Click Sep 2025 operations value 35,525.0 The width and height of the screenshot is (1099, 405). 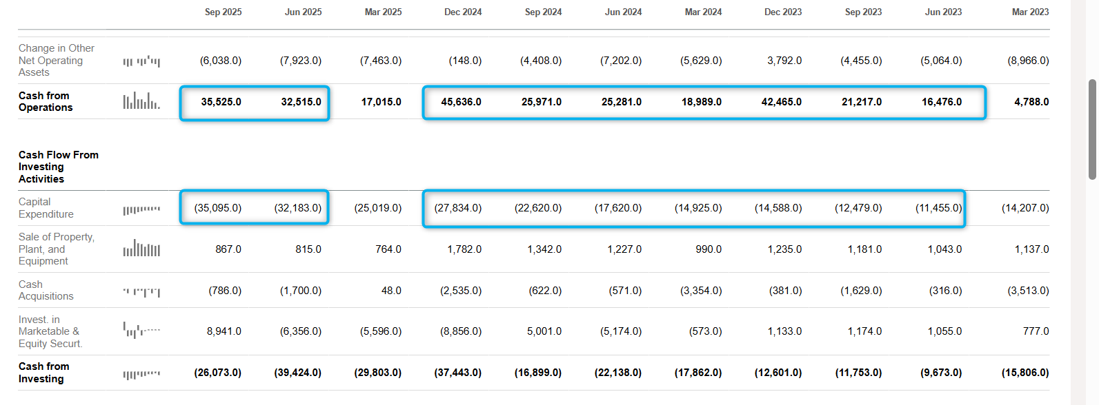pos(221,102)
